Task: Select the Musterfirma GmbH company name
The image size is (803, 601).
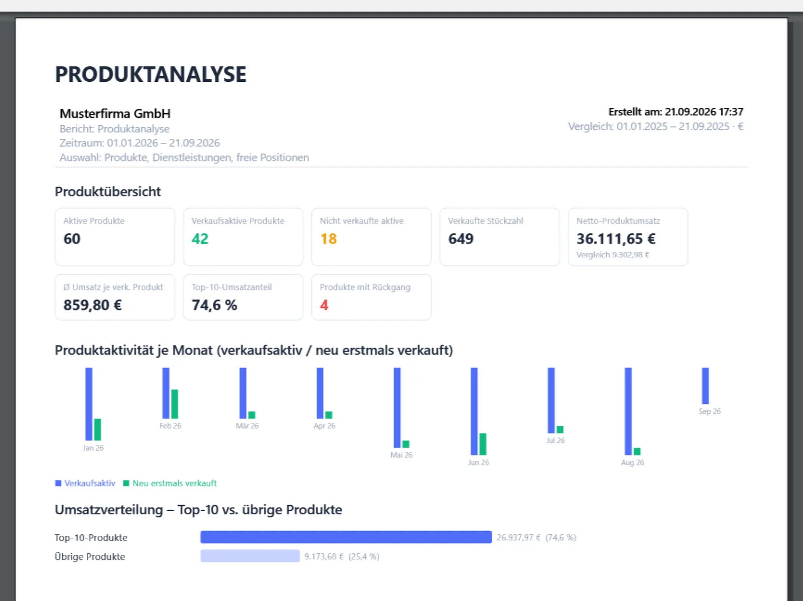Action: point(115,113)
